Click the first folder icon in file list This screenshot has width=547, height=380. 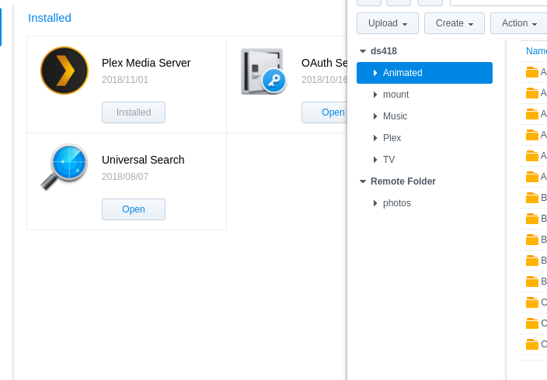532,72
